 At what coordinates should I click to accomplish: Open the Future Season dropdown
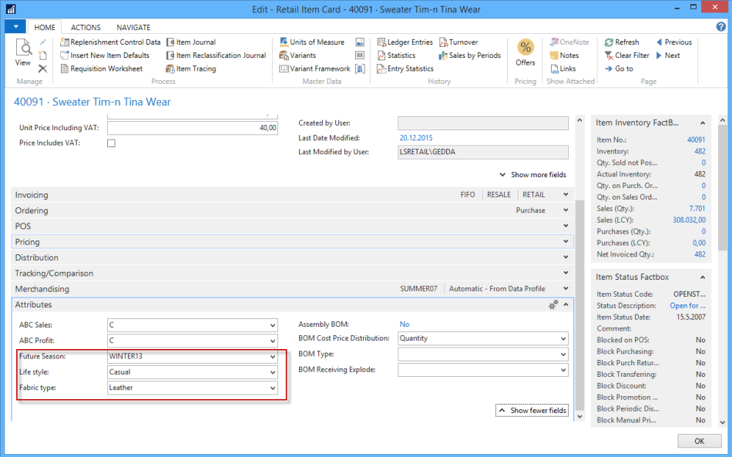[x=273, y=357]
